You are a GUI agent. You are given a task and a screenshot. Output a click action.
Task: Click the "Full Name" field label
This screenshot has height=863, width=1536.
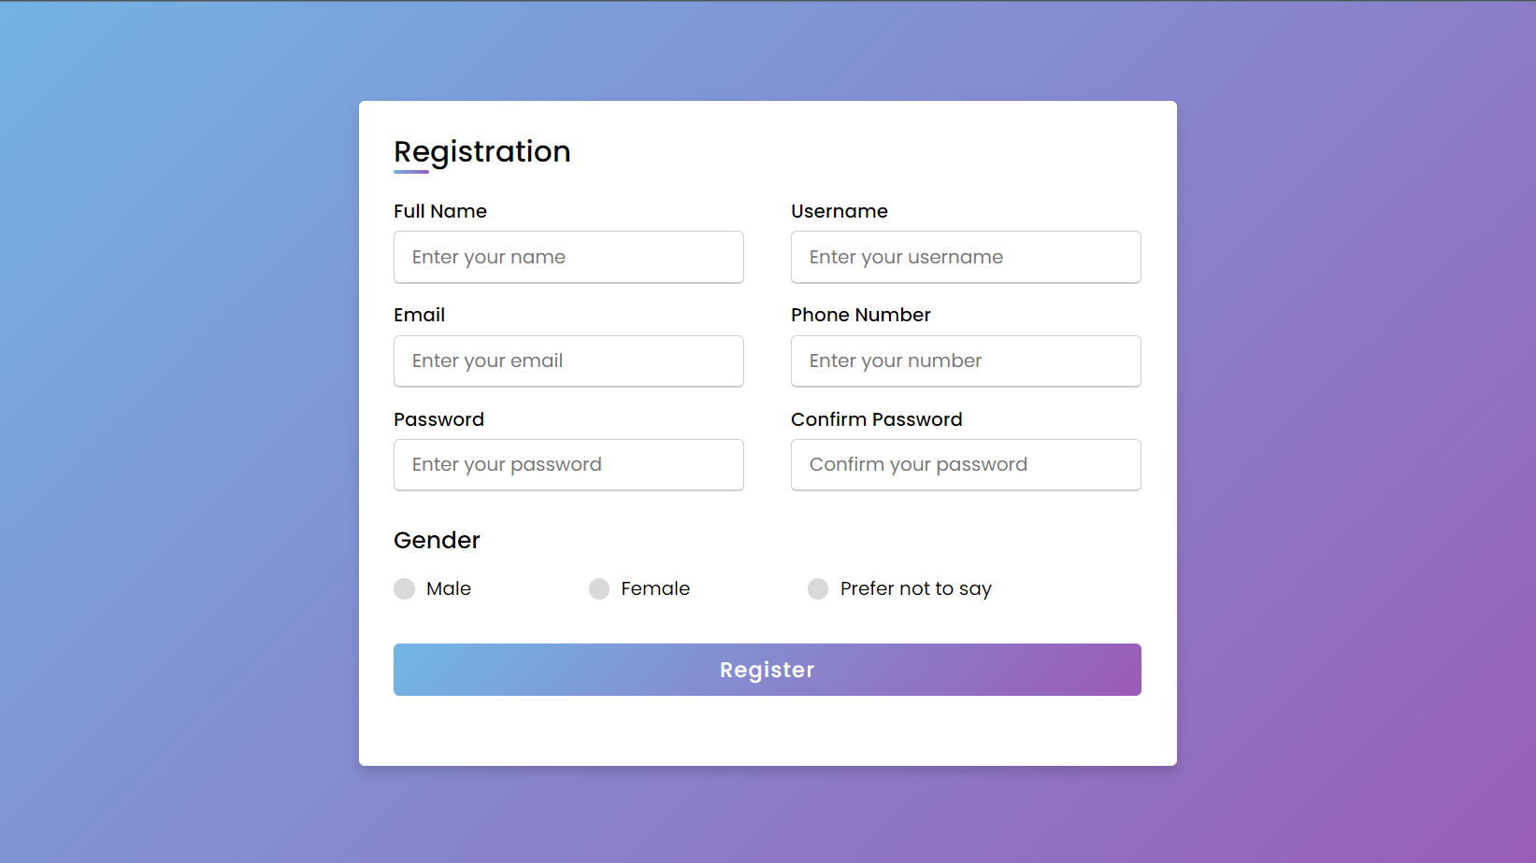440,211
